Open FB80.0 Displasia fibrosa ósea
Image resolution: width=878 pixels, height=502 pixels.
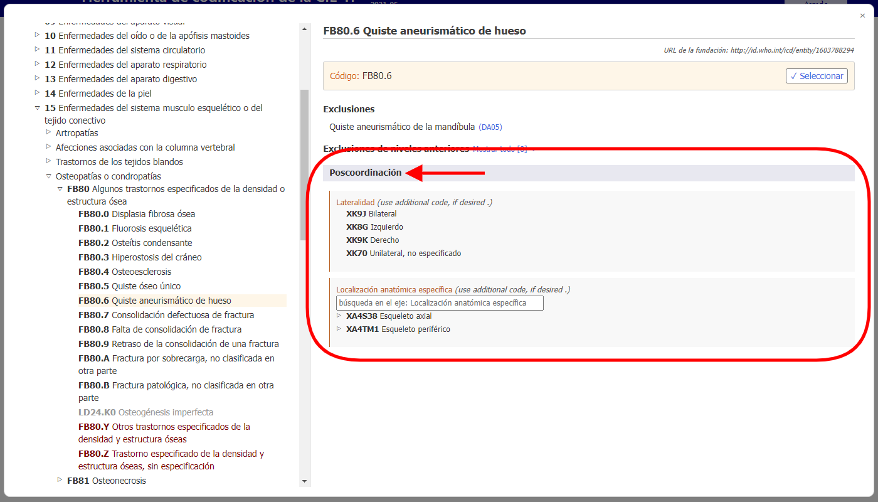click(137, 214)
